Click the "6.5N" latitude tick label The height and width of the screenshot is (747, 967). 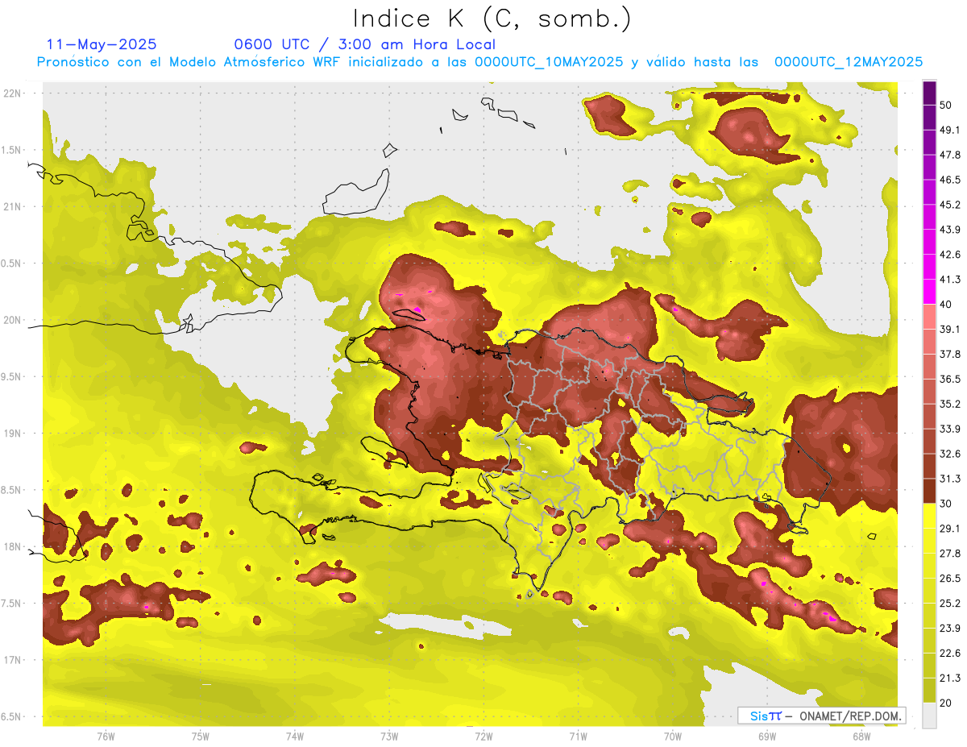(11, 716)
